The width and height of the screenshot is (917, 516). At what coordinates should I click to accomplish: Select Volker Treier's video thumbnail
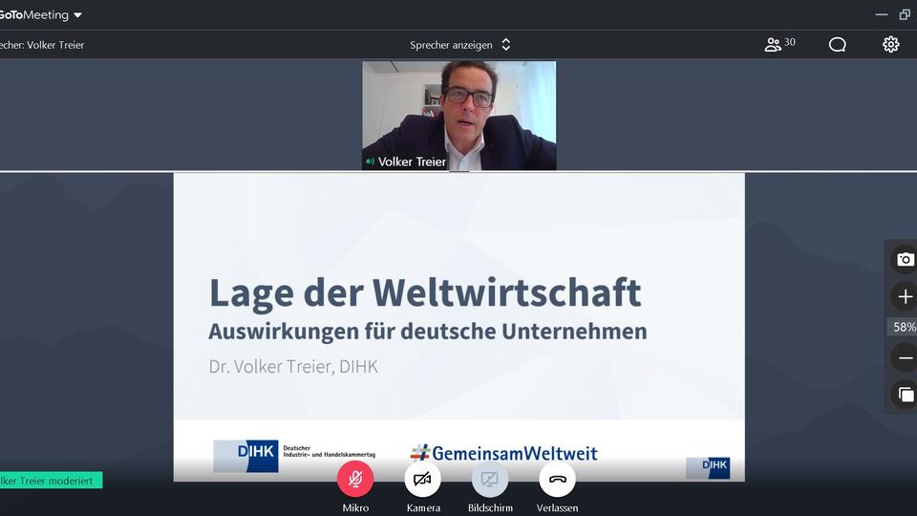click(459, 116)
